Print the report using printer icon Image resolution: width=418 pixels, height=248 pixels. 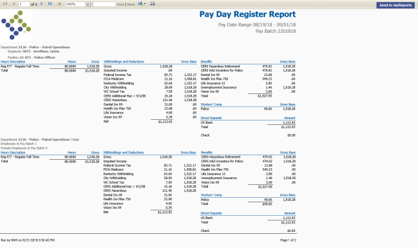[x=153, y=4]
